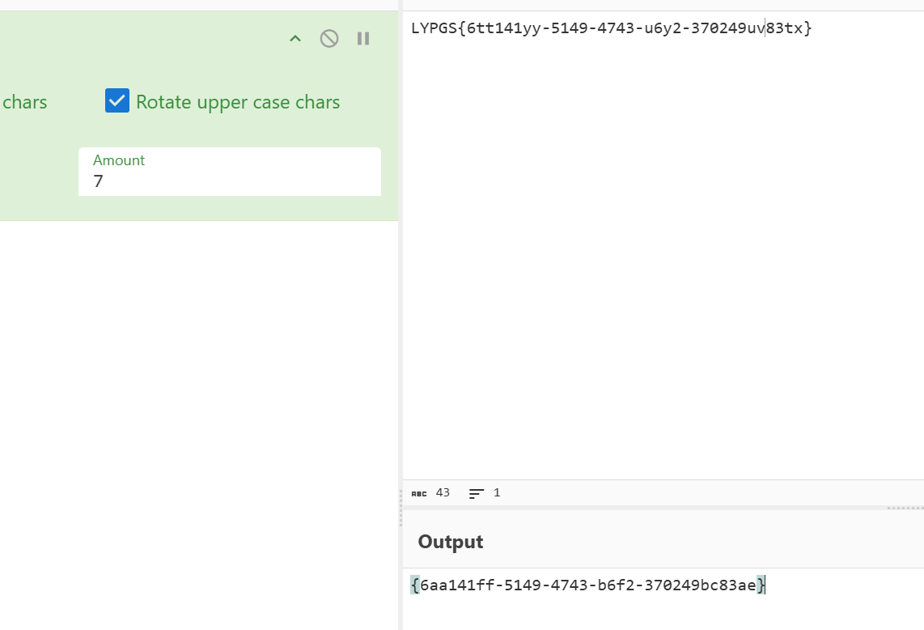Viewport: 924px width, 630px height.
Task: Click the LYPGS input text line
Action: coord(611,28)
